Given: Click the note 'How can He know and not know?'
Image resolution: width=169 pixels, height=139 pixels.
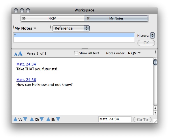Looking at the screenshot, I should pos(44,85).
